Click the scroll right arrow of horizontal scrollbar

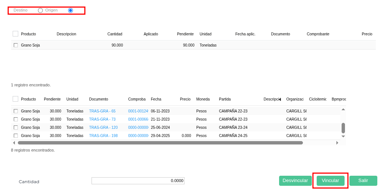click(337, 143)
